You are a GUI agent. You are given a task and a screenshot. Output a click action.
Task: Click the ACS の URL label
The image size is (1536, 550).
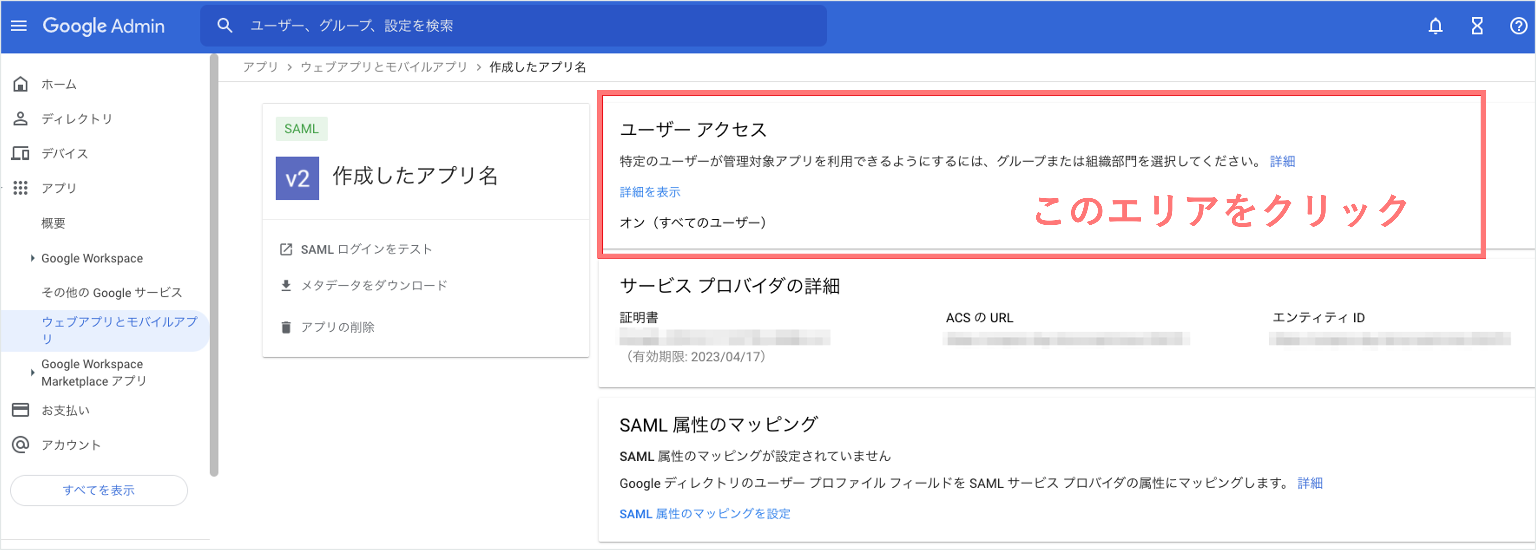click(x=979, y=318)
